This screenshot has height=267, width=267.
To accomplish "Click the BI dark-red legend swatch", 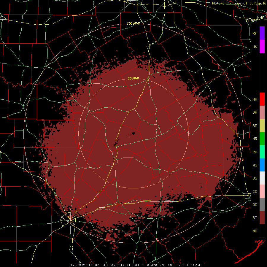I will pos(262,218).
